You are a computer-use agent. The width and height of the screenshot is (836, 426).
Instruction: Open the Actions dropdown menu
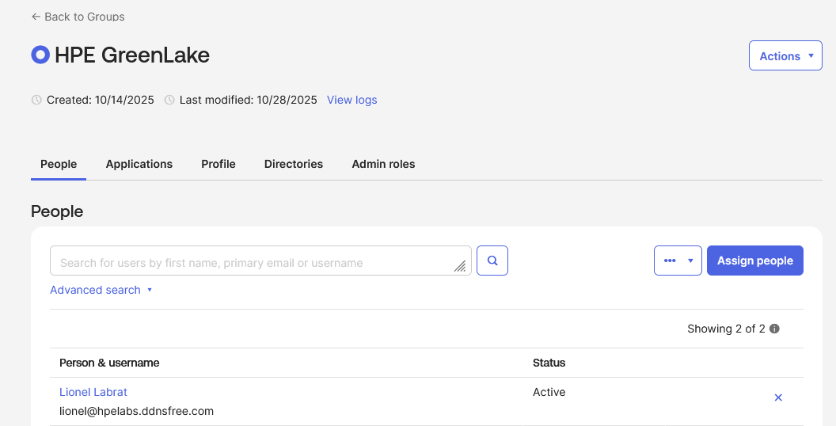click(x=785, y=56)
